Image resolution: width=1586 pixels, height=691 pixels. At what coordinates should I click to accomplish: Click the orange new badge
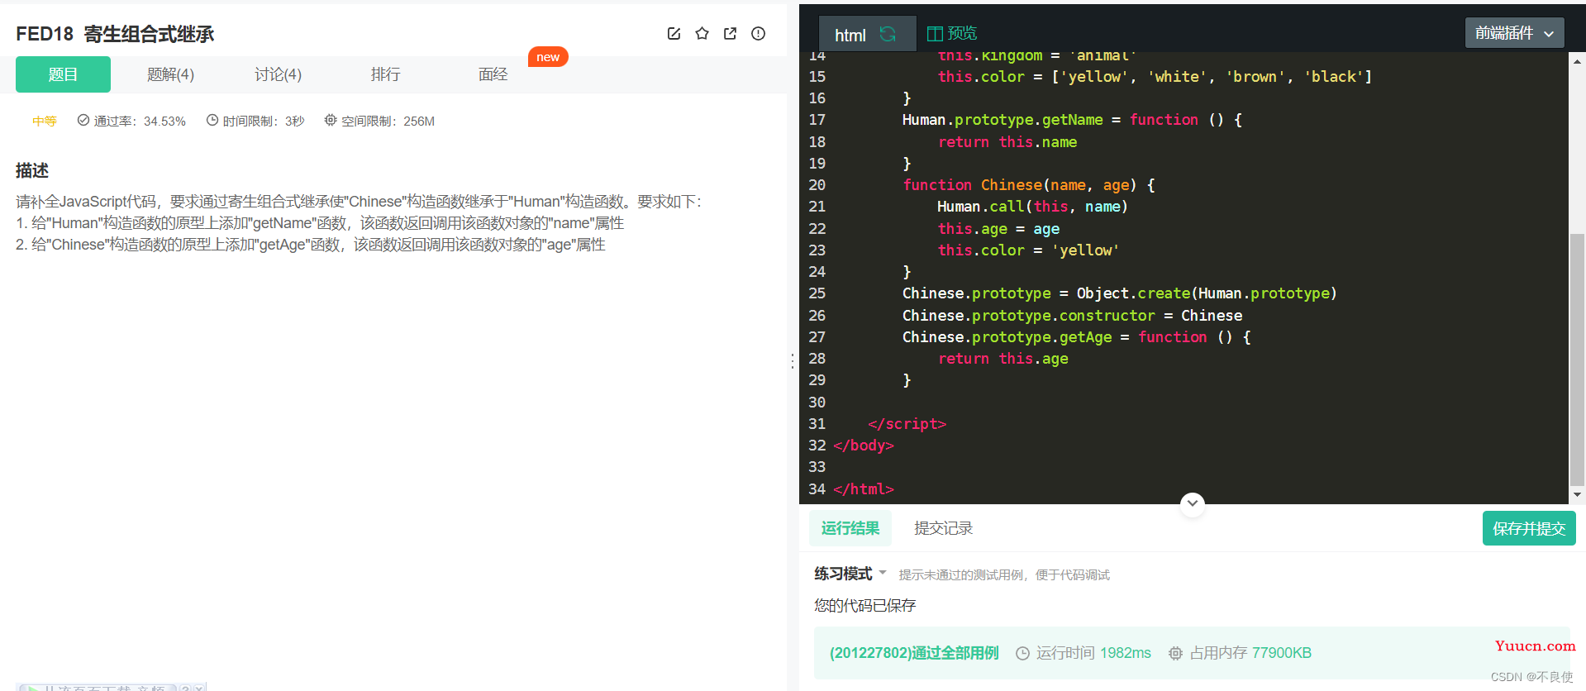548,57
